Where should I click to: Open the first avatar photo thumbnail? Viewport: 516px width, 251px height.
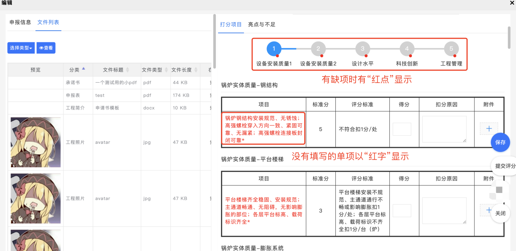pyautogui.click(x=35, y=142)
